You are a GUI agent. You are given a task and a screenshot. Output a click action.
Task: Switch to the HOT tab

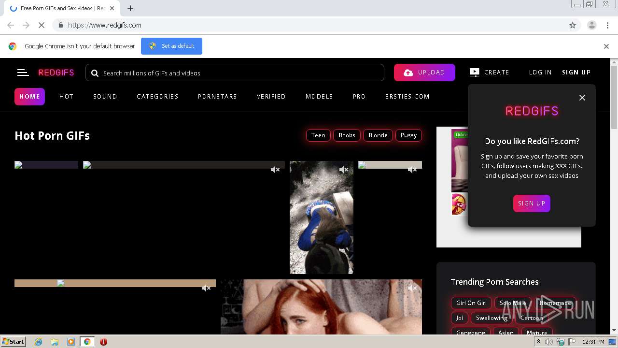pos(66,97)
